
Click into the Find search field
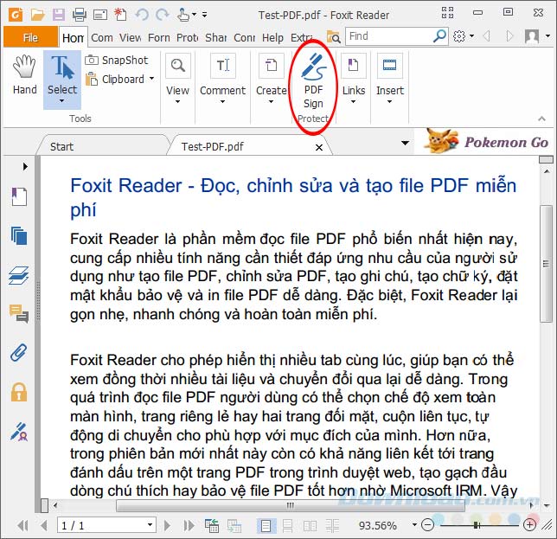389,35
